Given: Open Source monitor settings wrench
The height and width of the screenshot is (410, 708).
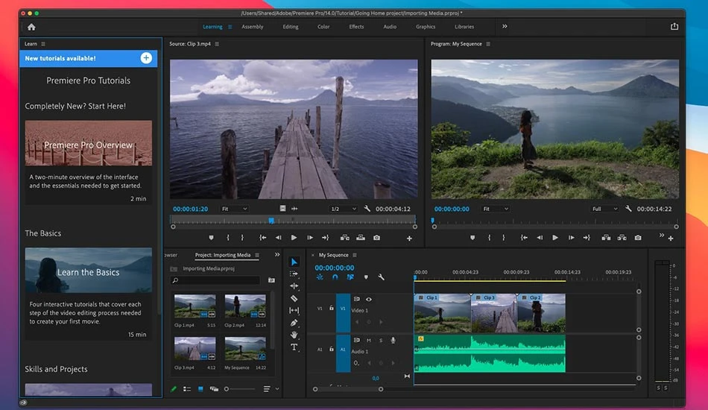Looking at the screenshot, I should pyautogui.click(x=367, y=209).
